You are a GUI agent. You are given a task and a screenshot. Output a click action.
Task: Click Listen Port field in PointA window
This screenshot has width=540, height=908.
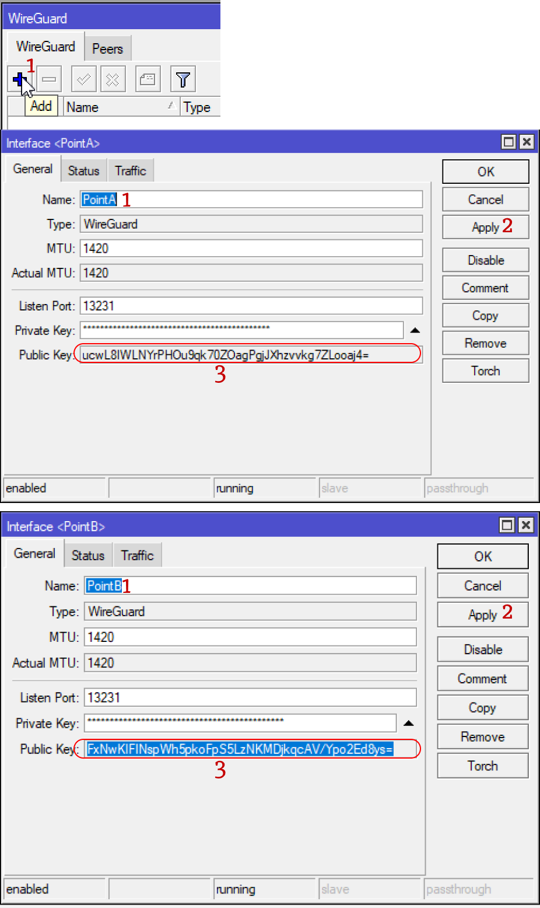pos(251,306)
